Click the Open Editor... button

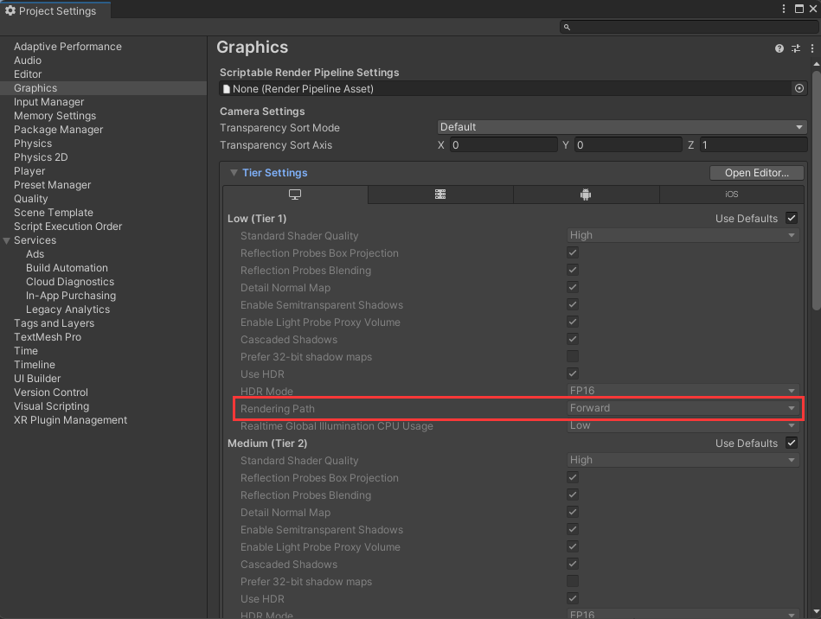pyautogui.click(x=757, y=173)
